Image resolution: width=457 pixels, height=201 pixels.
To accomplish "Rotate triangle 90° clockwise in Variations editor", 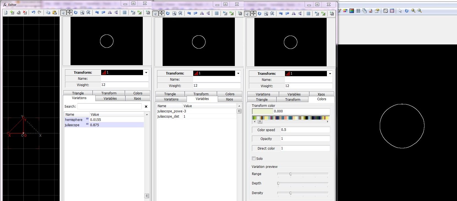I will 103,12.
